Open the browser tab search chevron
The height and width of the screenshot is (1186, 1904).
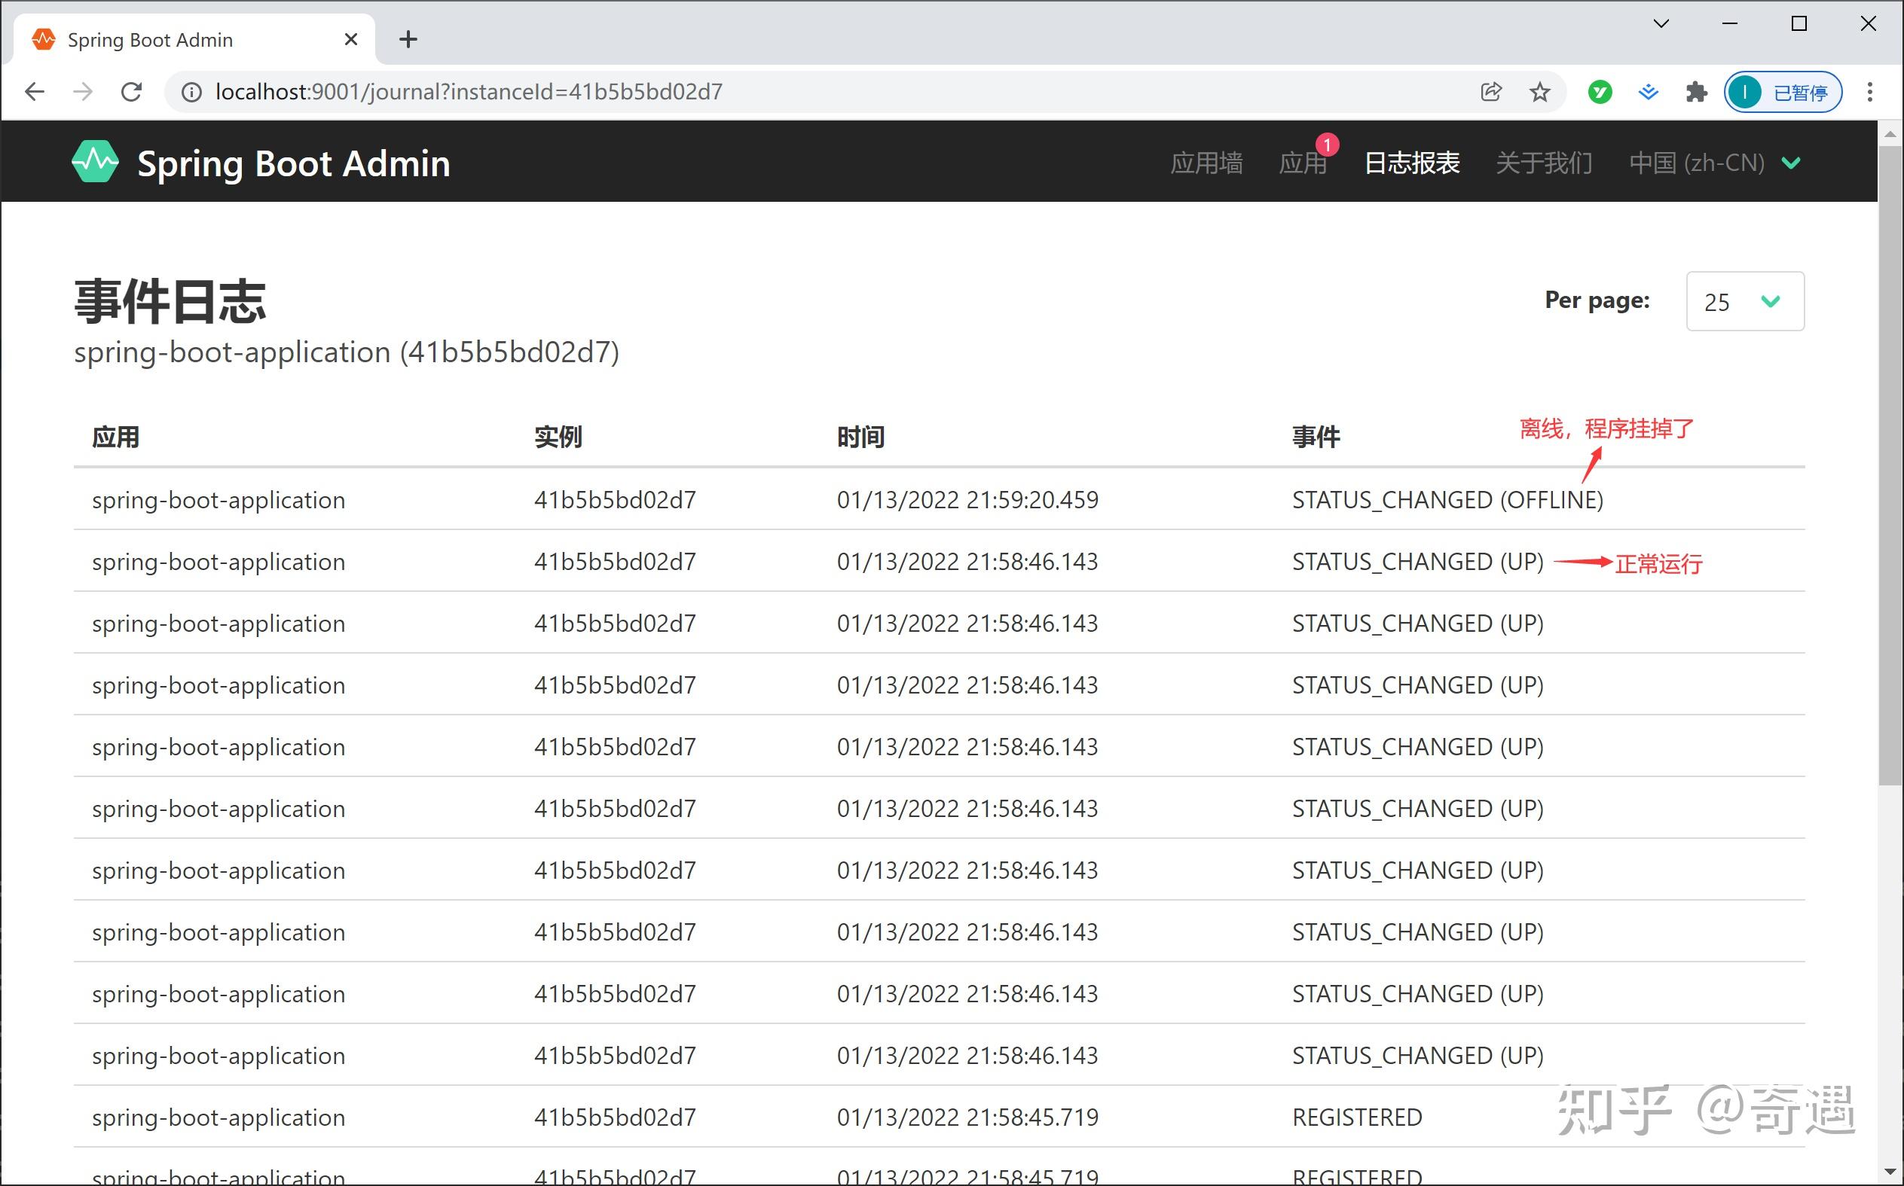pos(1660,23)
